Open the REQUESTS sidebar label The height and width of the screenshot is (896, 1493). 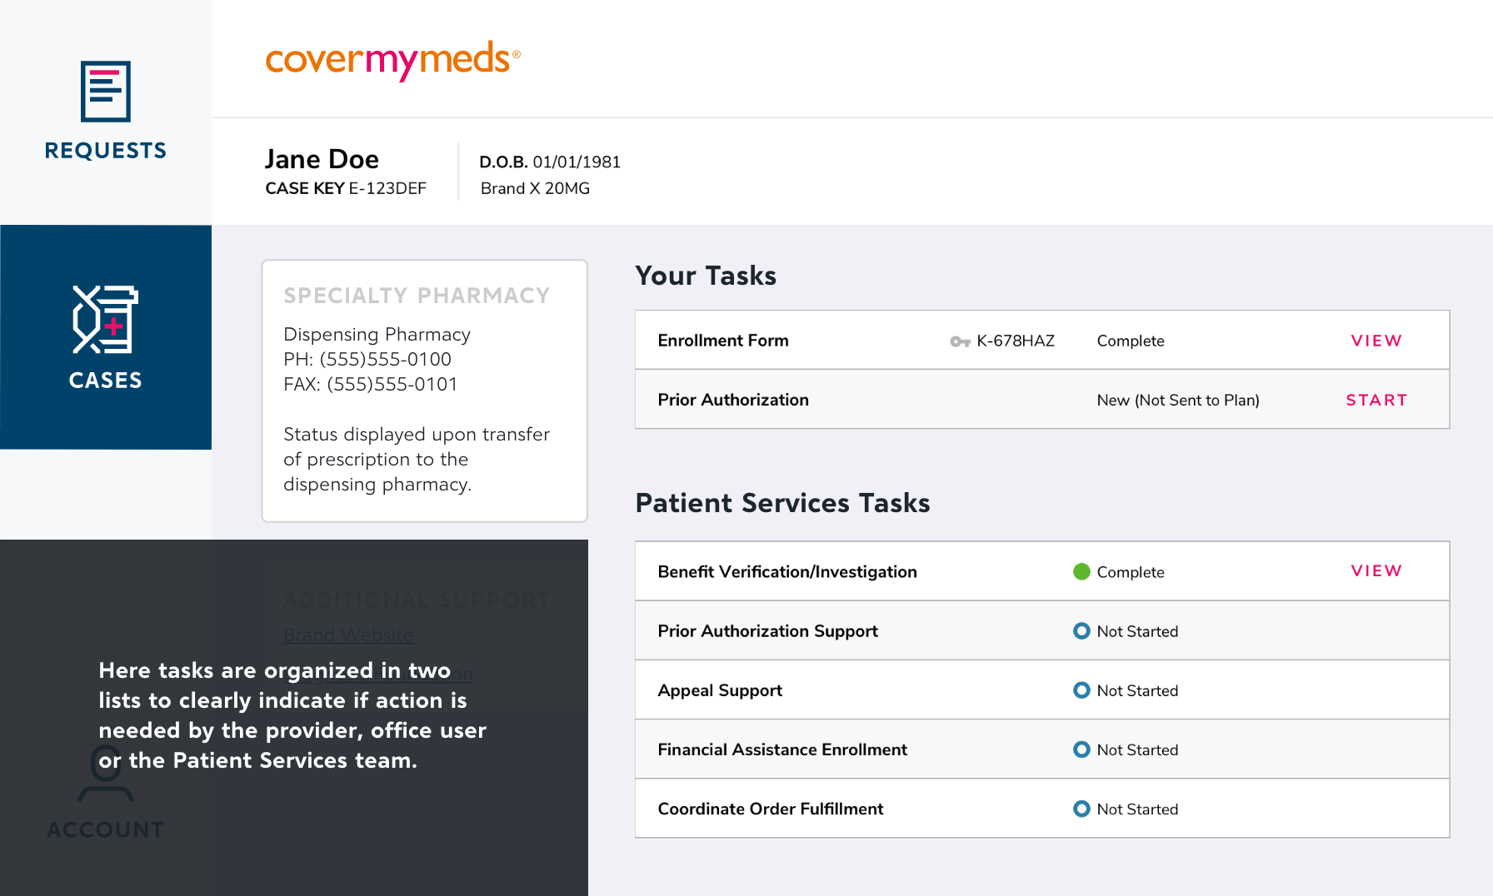pyautogui.click(x=105, y=151)
